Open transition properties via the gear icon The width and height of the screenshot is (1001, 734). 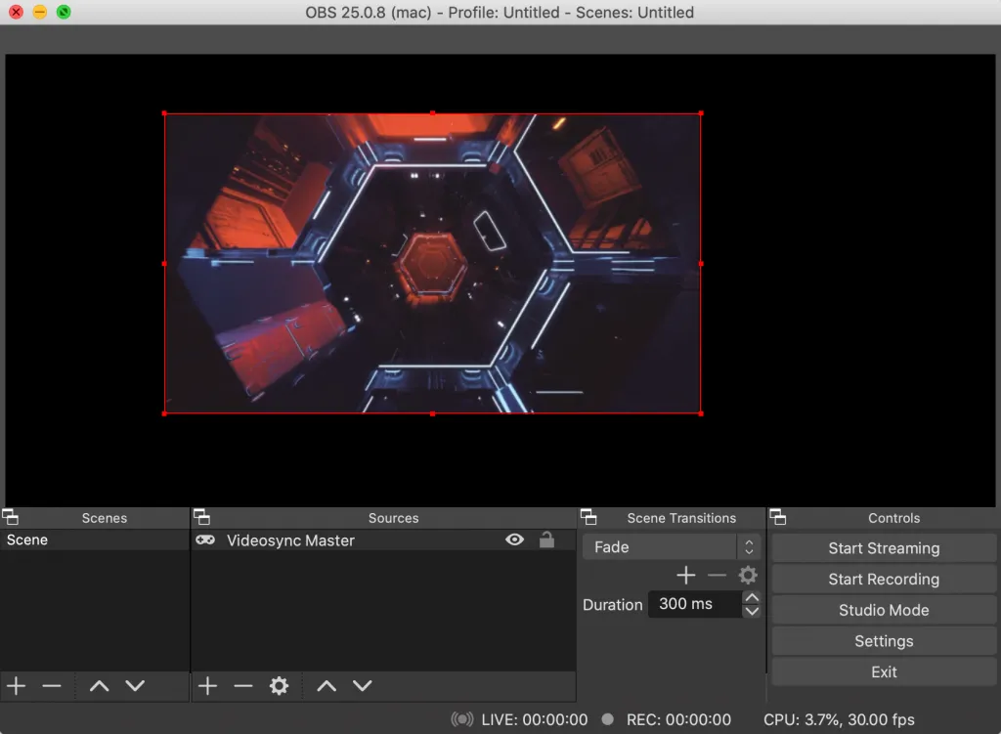[x=748, y=575]
